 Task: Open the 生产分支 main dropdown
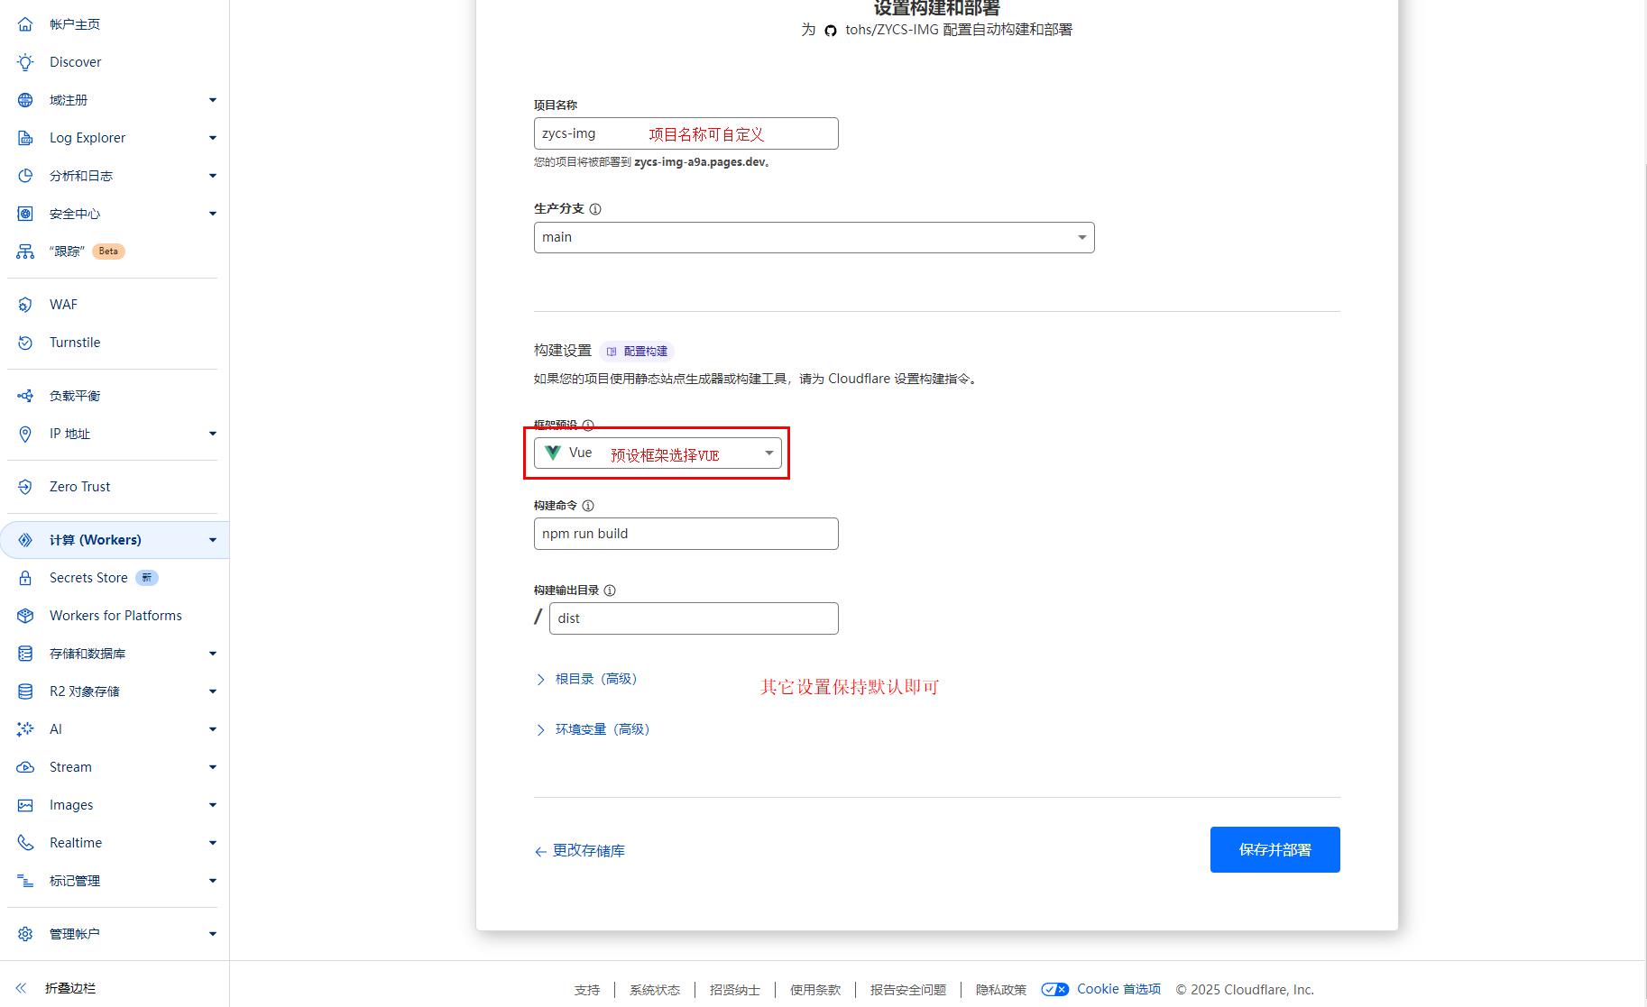point(814,238)
